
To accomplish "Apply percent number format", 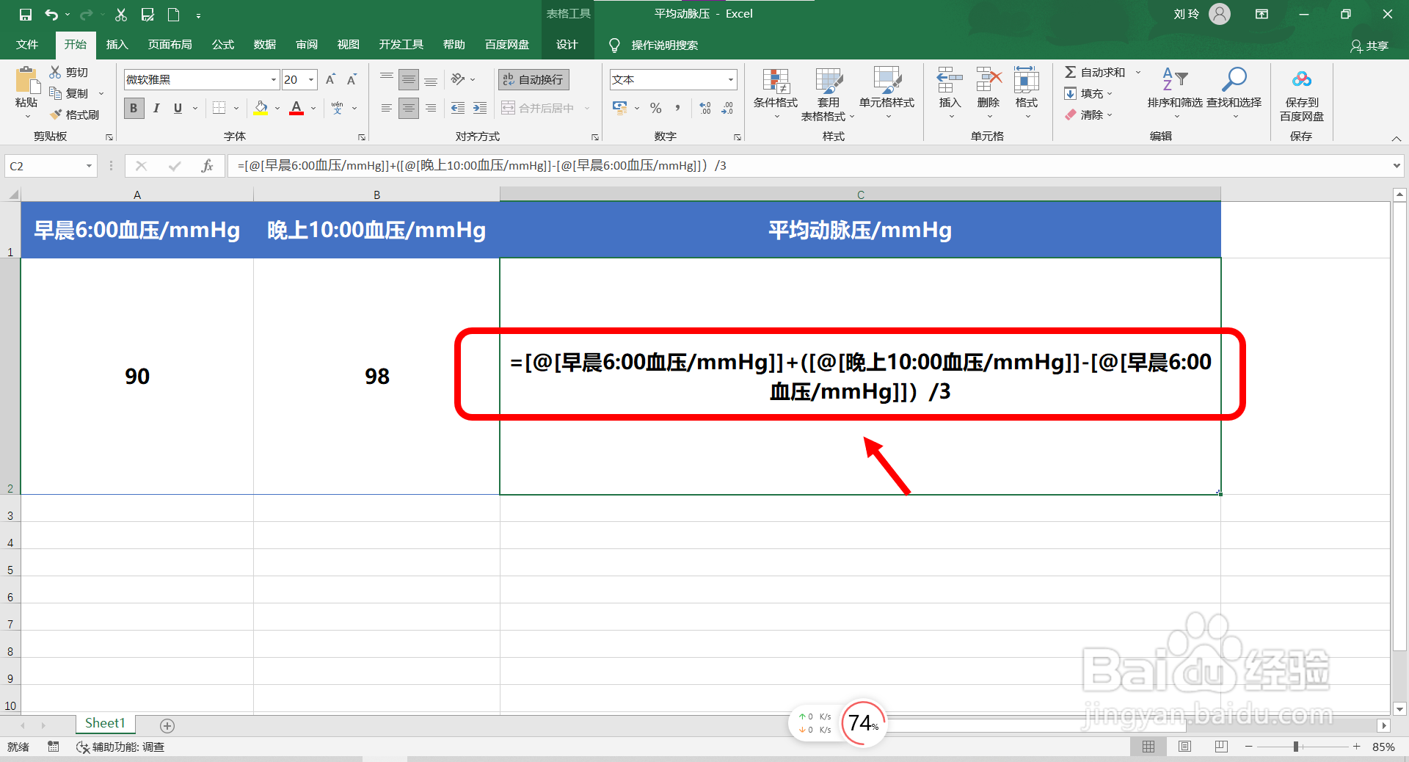I will point(655,108).
